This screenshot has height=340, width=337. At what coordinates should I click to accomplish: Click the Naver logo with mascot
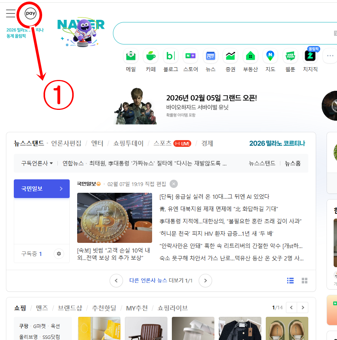tap(81, 32)
